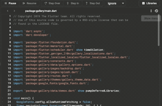Click gallery_localizations.dart import on line 11
162x106 pixels.
[69, 54]
